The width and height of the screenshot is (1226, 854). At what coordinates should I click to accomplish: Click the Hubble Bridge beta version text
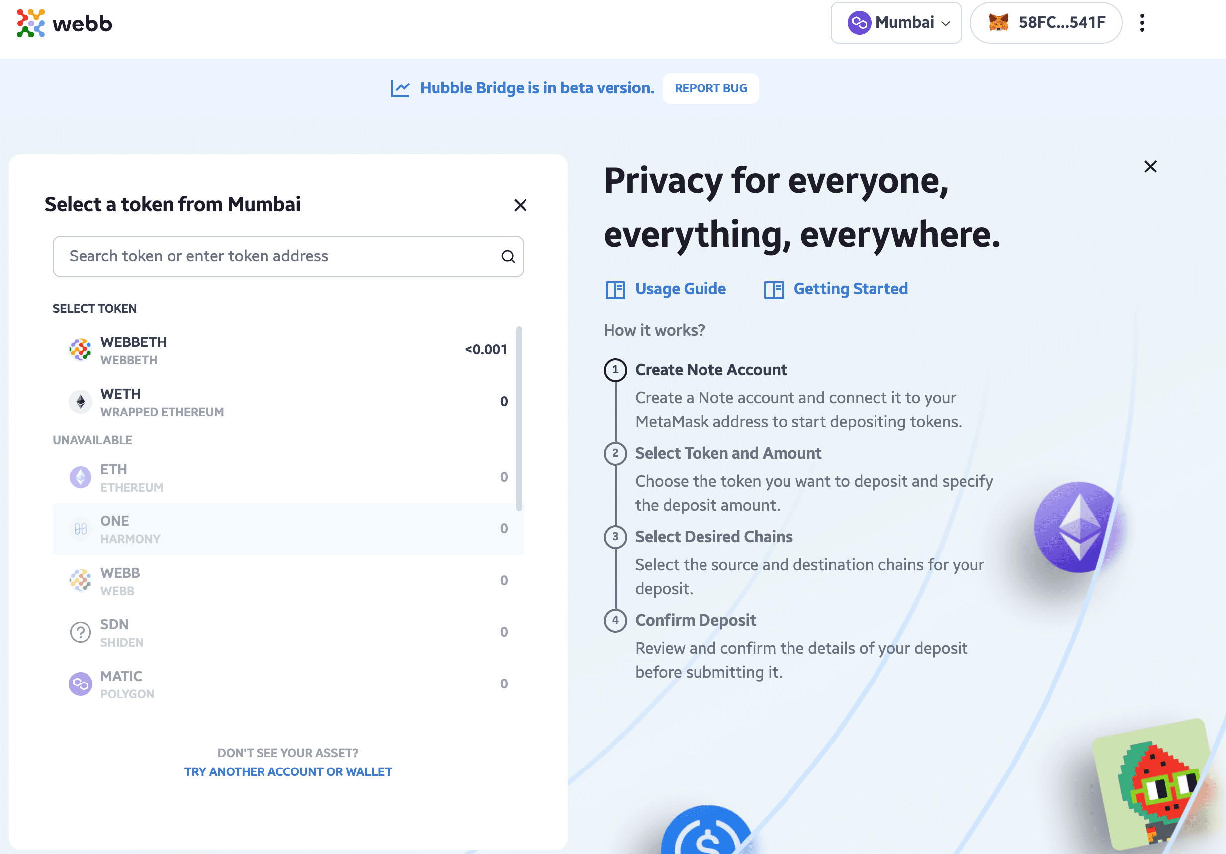point(536,88)
